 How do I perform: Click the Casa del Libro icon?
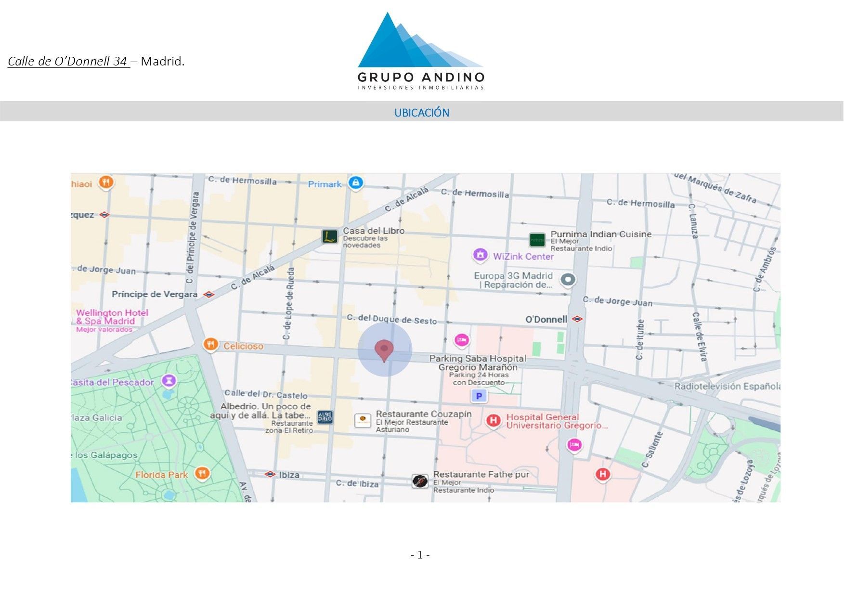click(x=330, y=236)
